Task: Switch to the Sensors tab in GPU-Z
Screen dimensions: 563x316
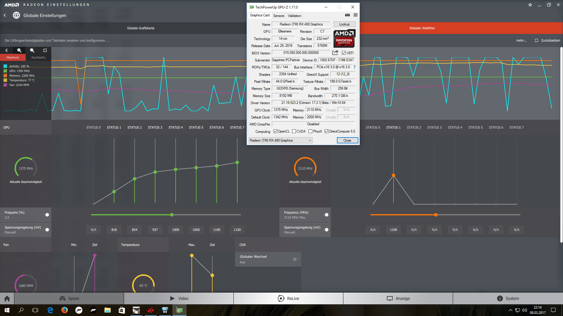Action: click(x=279, y=16)
